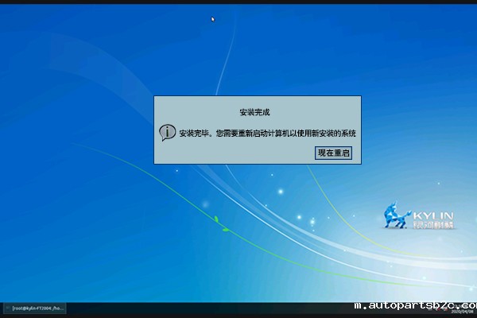This screenshot has width=477, height=318.
Task: Click the message beginning 安装完毕。您需要重新启动
Action: [x=267, y=134]
